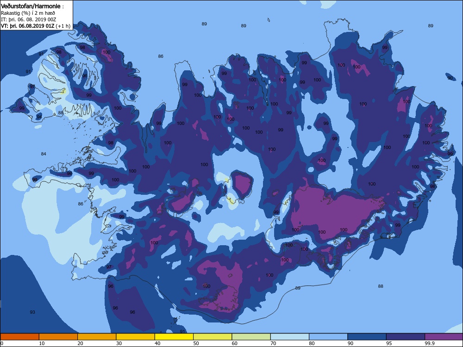Click the legend scale label '30'
Viewport: 463px width, 347px height.
coord(119,343)
